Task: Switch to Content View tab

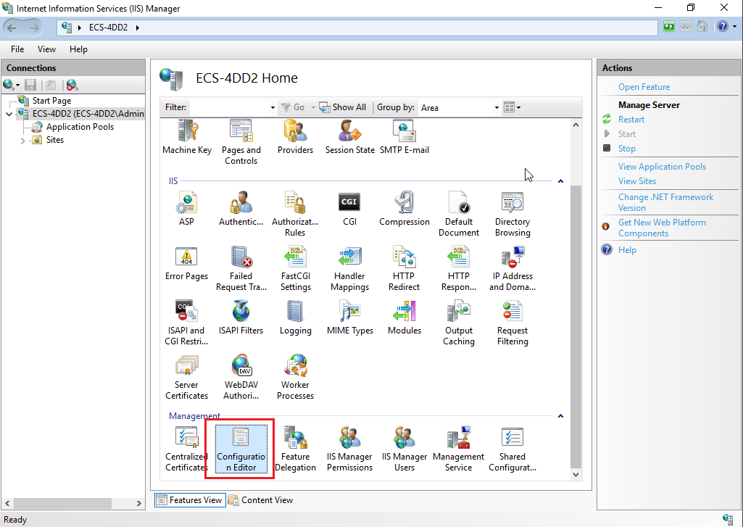Action: click(x=261, y=500)
